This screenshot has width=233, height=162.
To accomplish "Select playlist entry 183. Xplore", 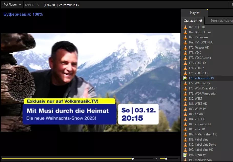I will [x=207, y=114].
